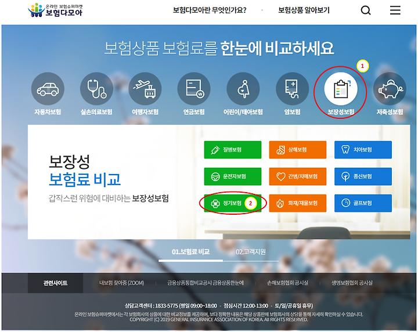The image size is (418, 332).
Task: Switch to the 02.고객지원 tab
Action: tap(251, 252)
